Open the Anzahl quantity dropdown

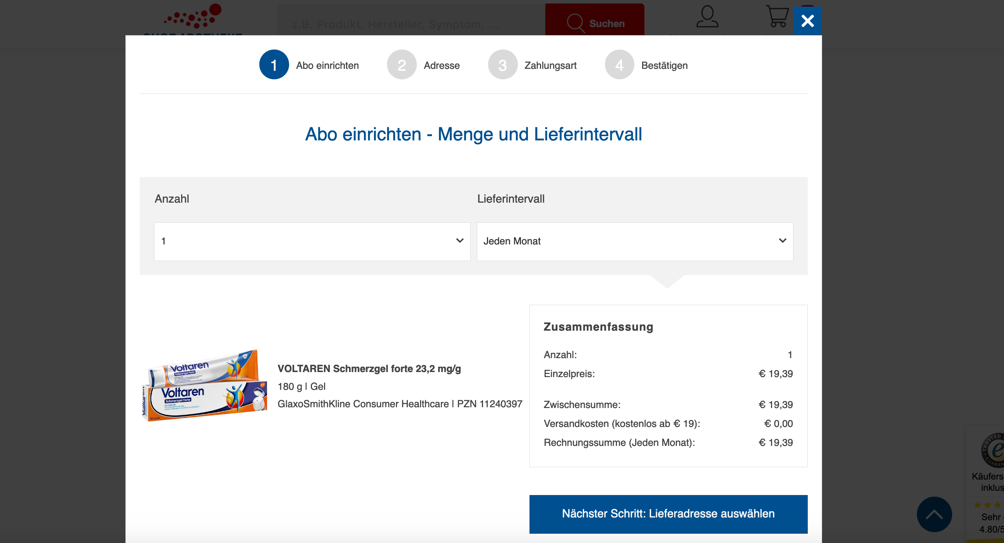312,241
